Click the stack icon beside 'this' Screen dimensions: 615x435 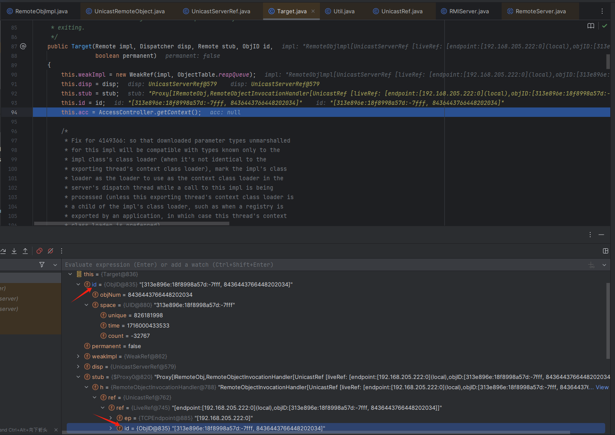pyautogui.click(x=79, y=274)
